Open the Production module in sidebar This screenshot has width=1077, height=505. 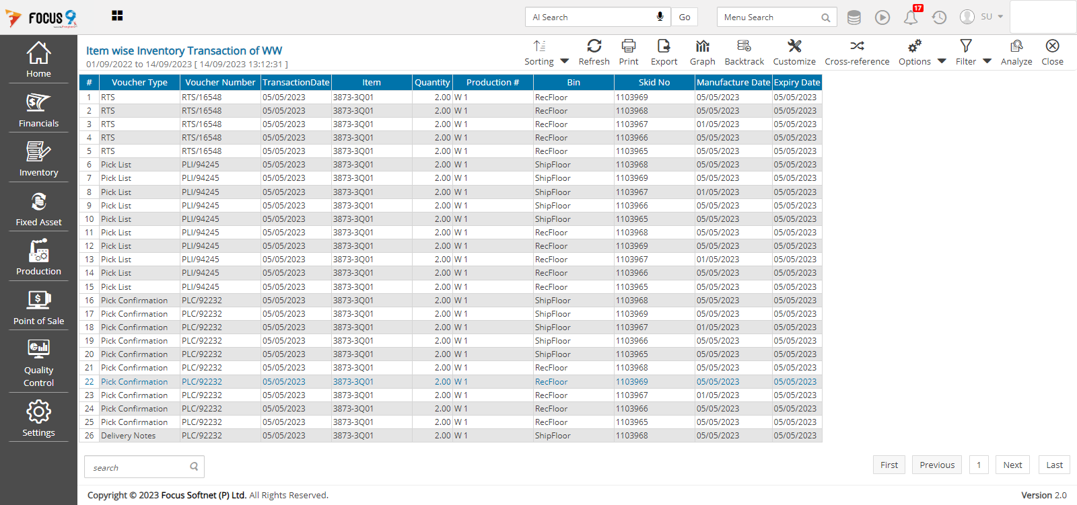38,258
